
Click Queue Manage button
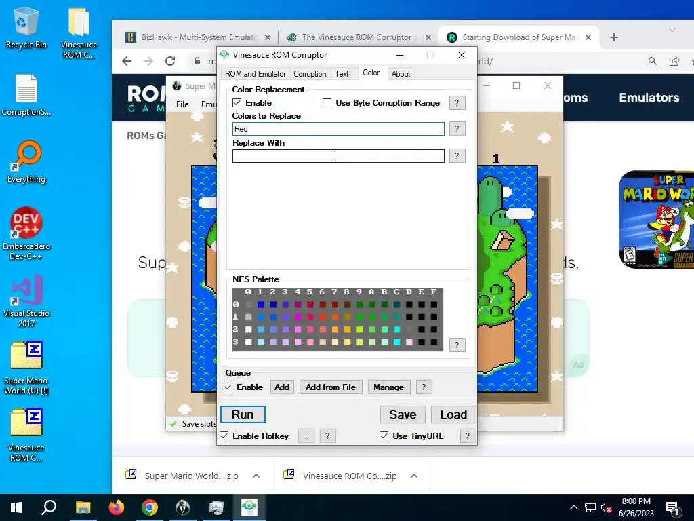click(388, 387)
